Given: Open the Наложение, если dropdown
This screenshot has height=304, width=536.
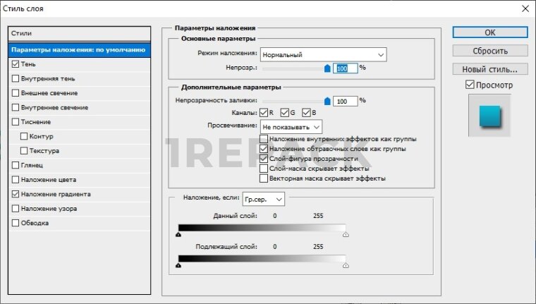Looking at the screenshot, I should (263, 200).
